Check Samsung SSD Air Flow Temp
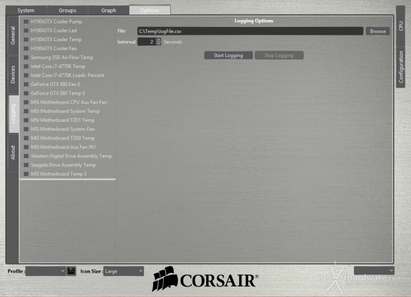This screenshot has height=297, width=411. [x=26, y=58]
